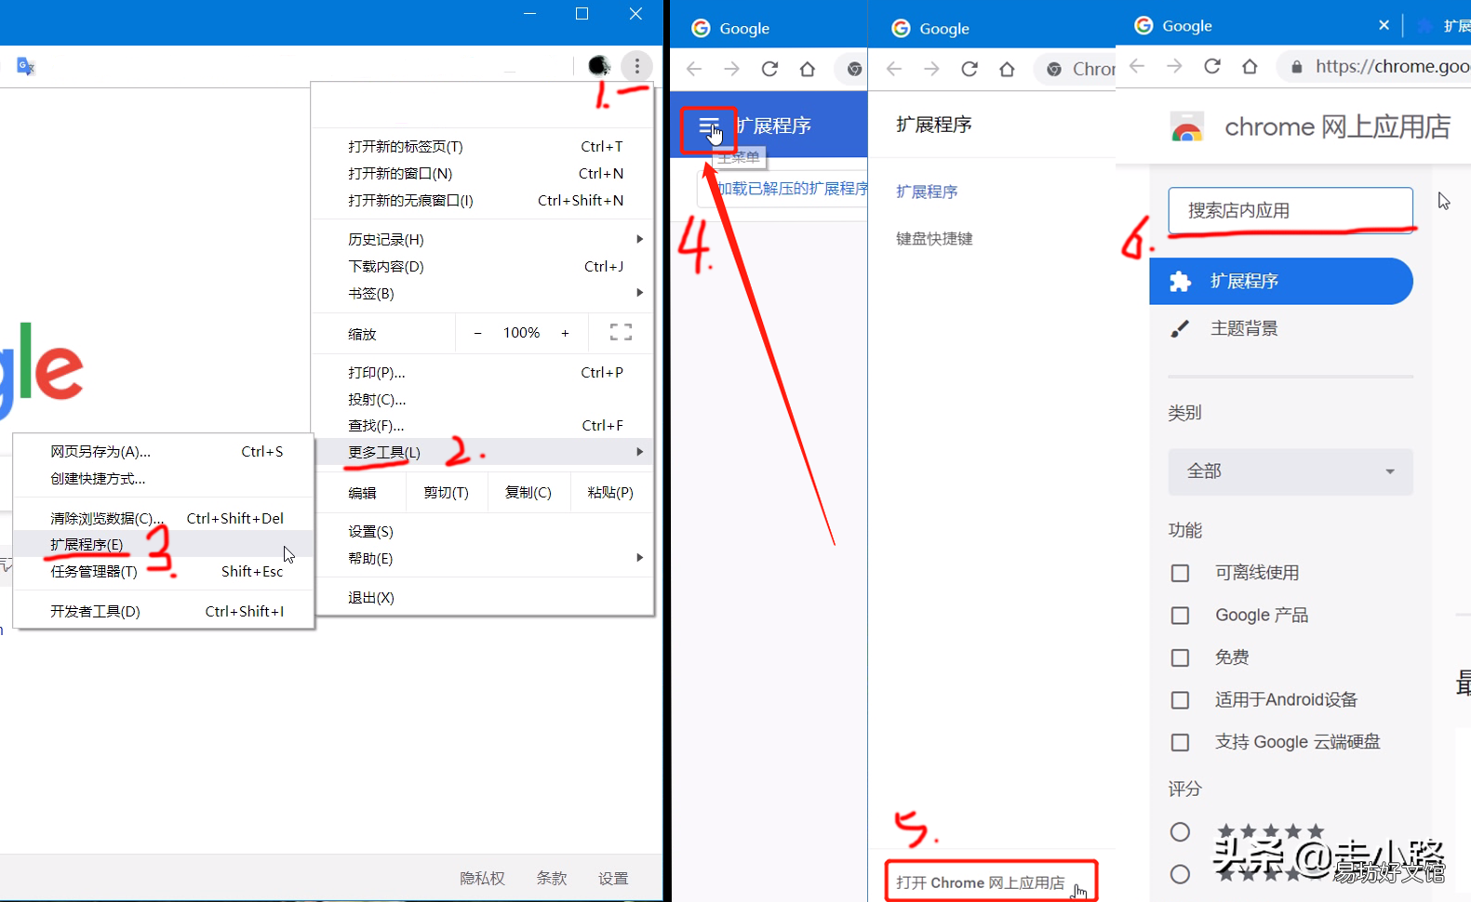Choose 网页另存为(A)... in submenu
Screen dimensions: 1471x902
pos(164,451)
